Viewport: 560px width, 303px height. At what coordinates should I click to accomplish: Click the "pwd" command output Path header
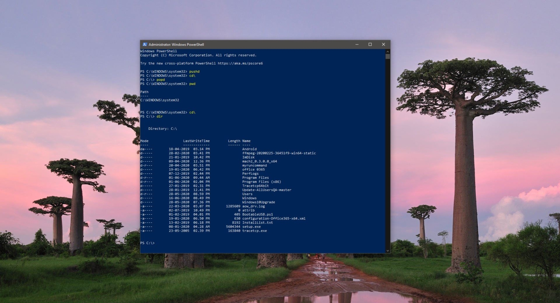(x=144, y=92)
